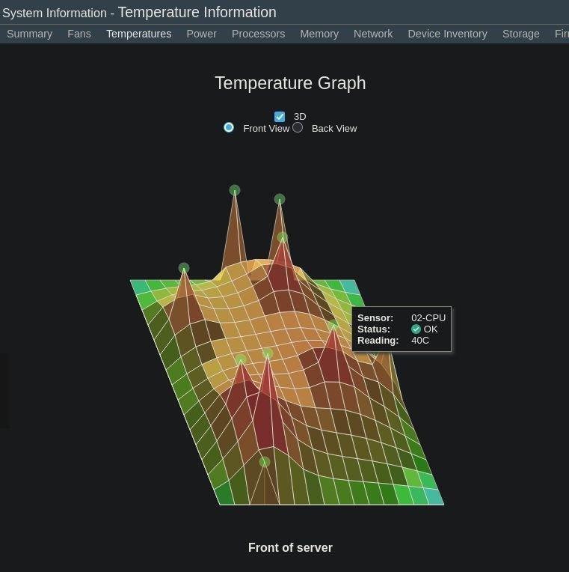Image resolution: width=569 pixels, height=572 pixels.
Task: Open the Network tab
Action: 373,34
